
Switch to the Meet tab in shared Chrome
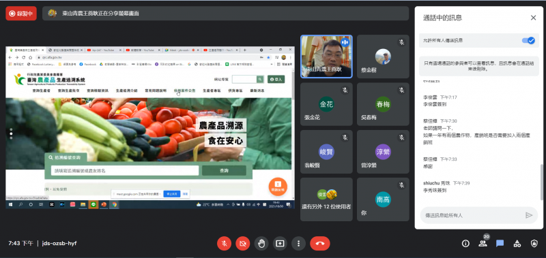tap(181, 50)
